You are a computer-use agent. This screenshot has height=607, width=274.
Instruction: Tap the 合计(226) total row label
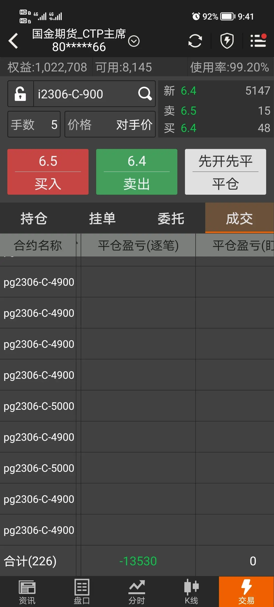point(30,561)
